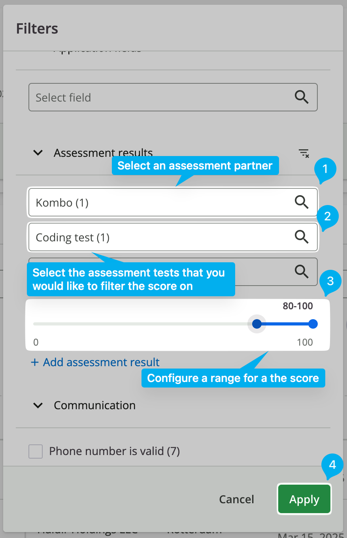Image resolution: width=347 pixels, height=538 pixels.
Task: Click the lower score slider handle at 80
Action: pyautogui.click(x=257, y=324)
